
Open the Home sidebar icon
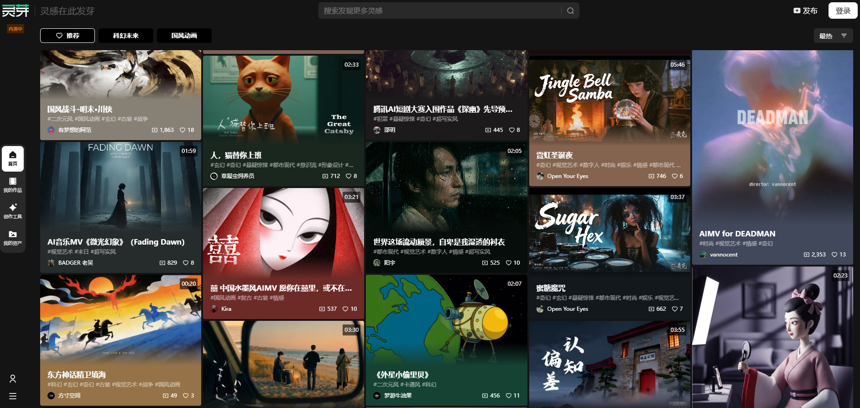point(13,158)
